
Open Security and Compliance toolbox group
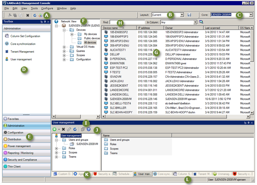click(27, 160)
